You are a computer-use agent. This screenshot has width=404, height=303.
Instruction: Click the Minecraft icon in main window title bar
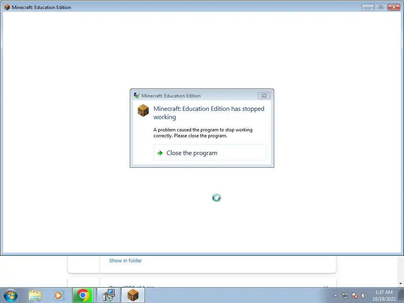click(7, 7)
